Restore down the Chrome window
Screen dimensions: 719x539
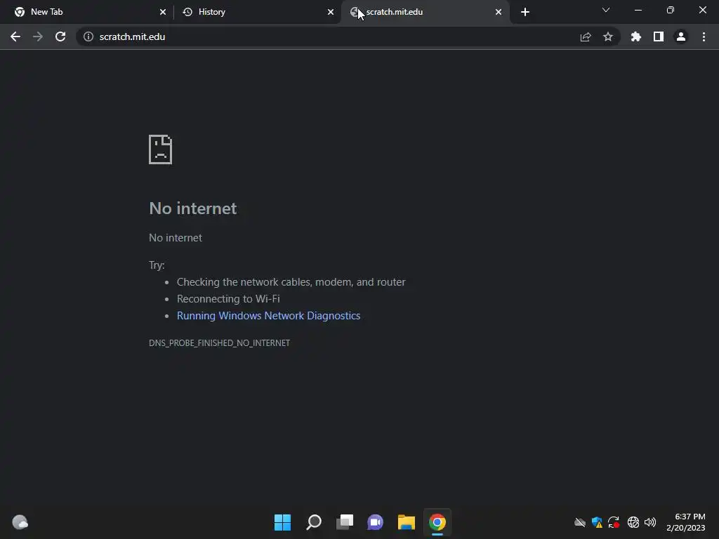671,10
